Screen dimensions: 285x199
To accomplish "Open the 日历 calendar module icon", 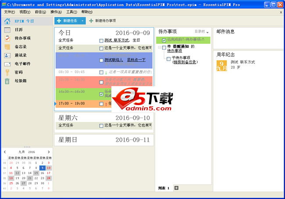I will click(7, 30).
